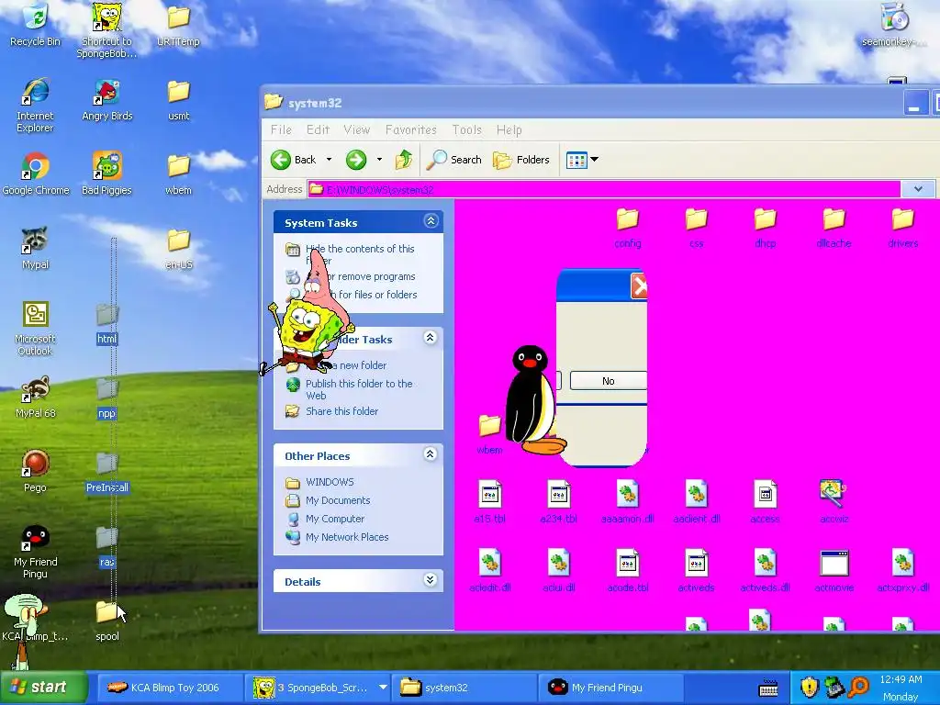Open the Recycle Bin desktop icon

(x=36, y=25)
